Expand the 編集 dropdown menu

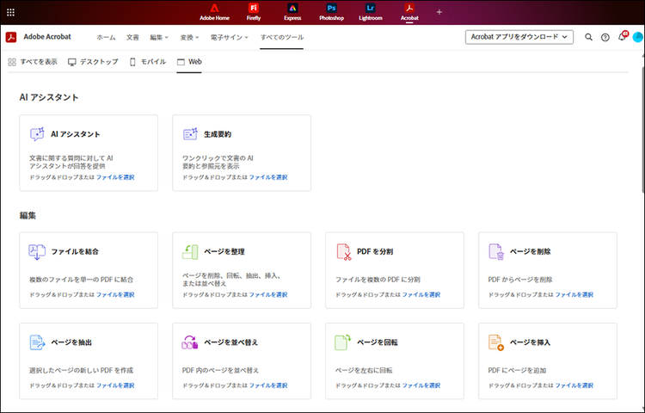coord(159,38)
